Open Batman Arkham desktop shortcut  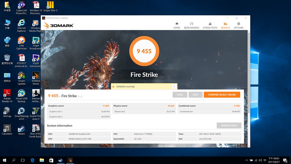(x=36, y=96)
